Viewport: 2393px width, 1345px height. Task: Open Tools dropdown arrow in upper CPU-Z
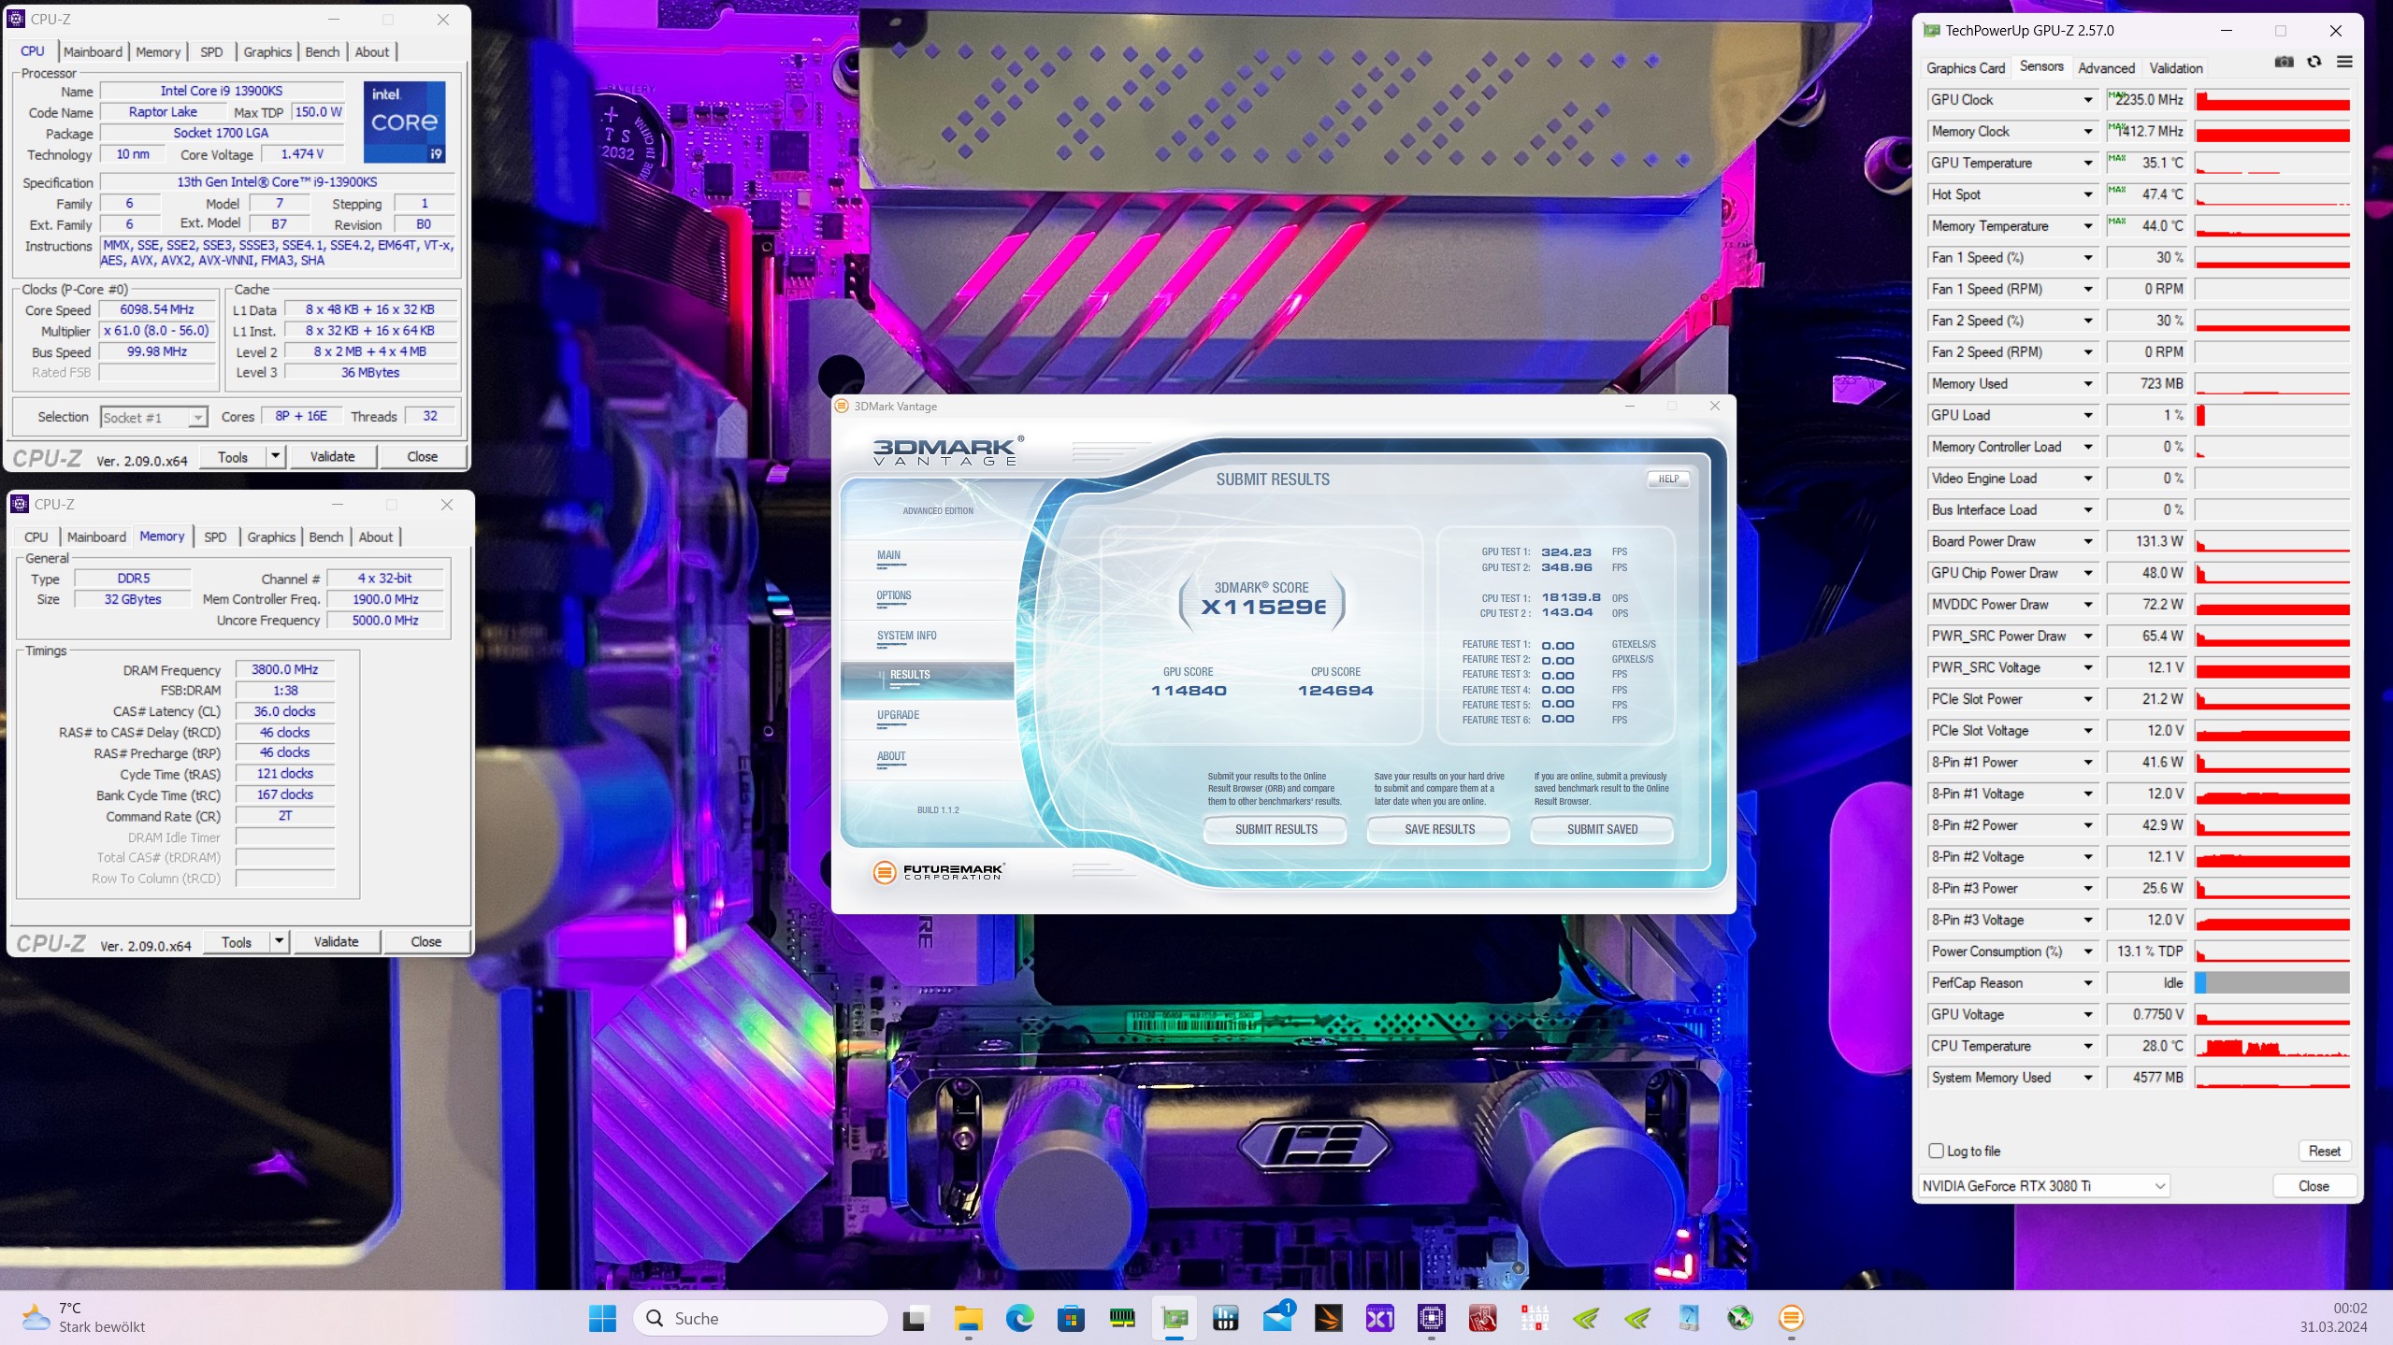point(275,456)
